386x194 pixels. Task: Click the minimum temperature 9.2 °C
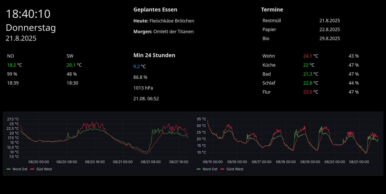pos(139,67)
